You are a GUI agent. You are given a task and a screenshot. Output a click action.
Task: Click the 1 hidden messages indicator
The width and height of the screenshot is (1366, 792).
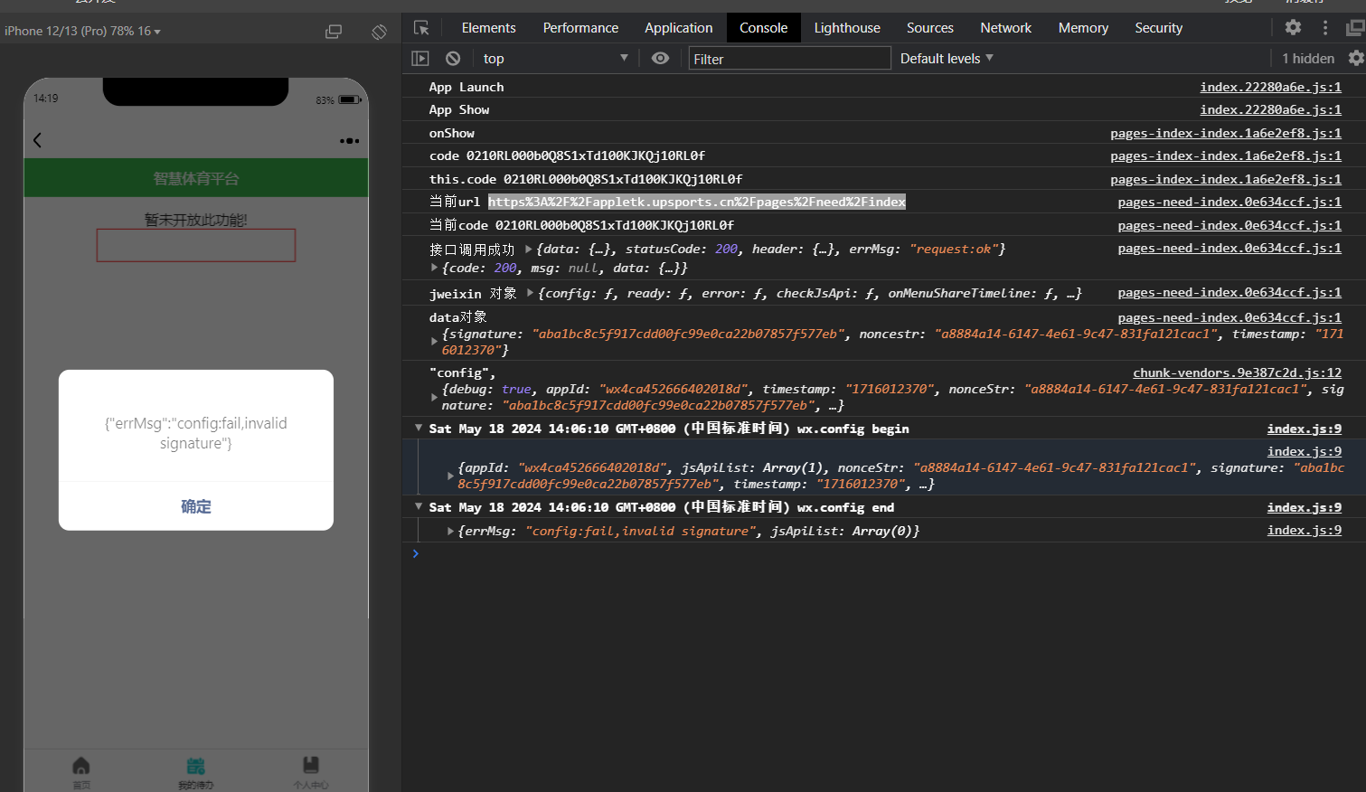[x=1307, y=58]
